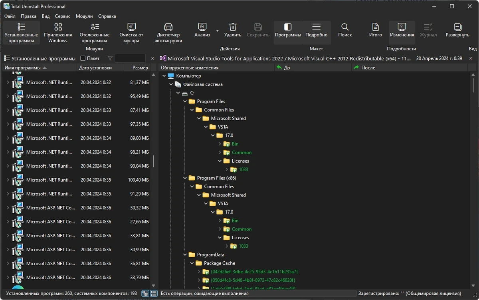Collapse the Package Cache node
This screenshot has height=300, width=479.
click(x=192, y=263)
